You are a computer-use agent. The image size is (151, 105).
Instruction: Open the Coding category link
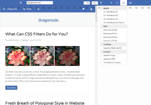coord(24,40)
